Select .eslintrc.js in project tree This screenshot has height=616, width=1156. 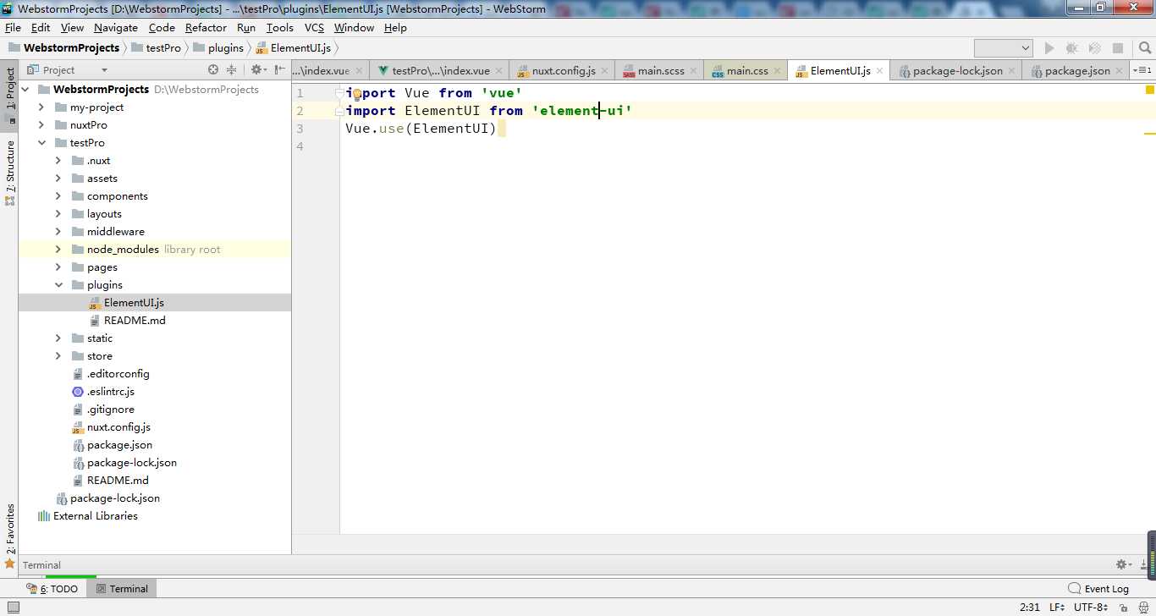[111, 392]
